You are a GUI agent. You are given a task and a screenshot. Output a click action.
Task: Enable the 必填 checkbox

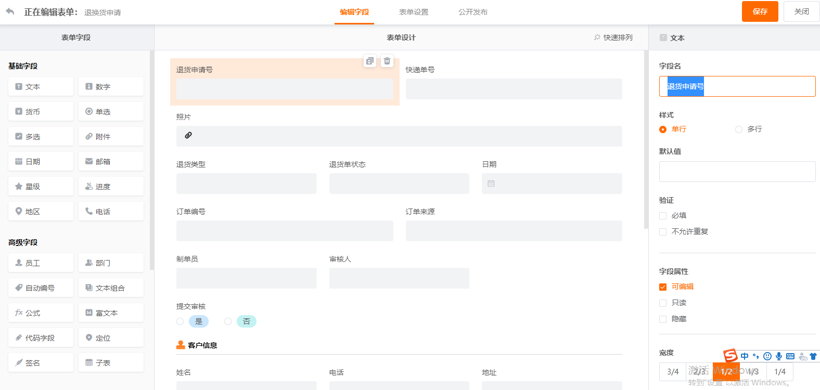663,216
